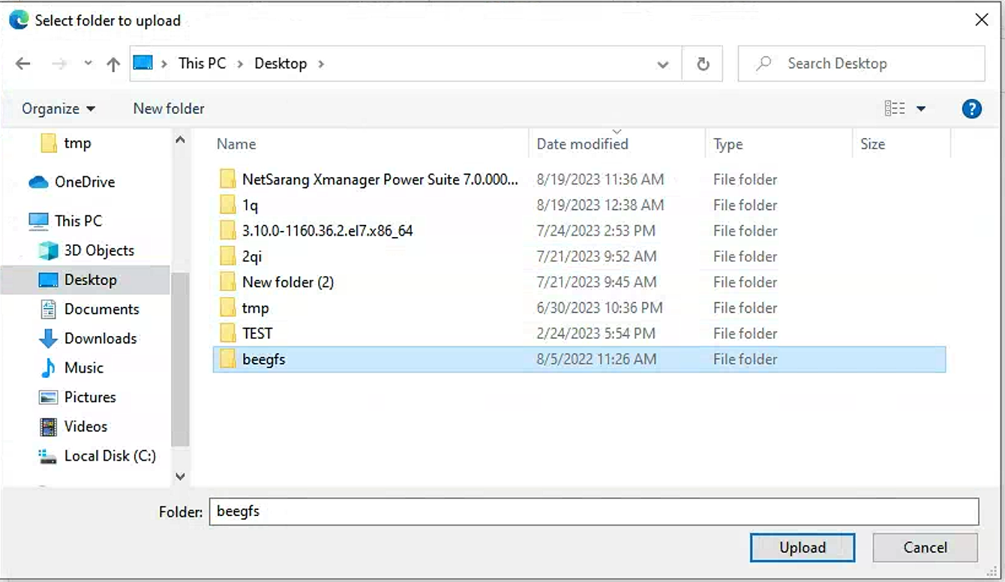
Task: Click the beegfs folder icon
Action: click(228, 359)
